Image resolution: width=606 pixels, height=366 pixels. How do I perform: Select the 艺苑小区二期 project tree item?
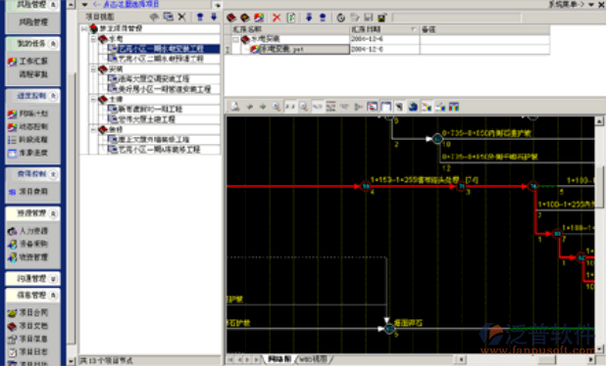(x=161, y=59)
